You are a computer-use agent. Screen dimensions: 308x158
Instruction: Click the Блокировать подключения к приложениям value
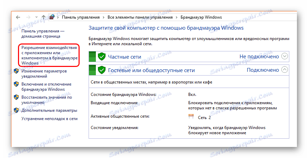233,106
